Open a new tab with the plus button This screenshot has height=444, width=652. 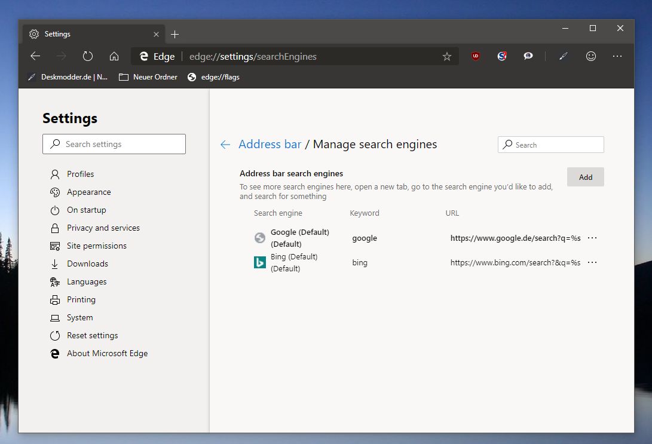(175, 34)
